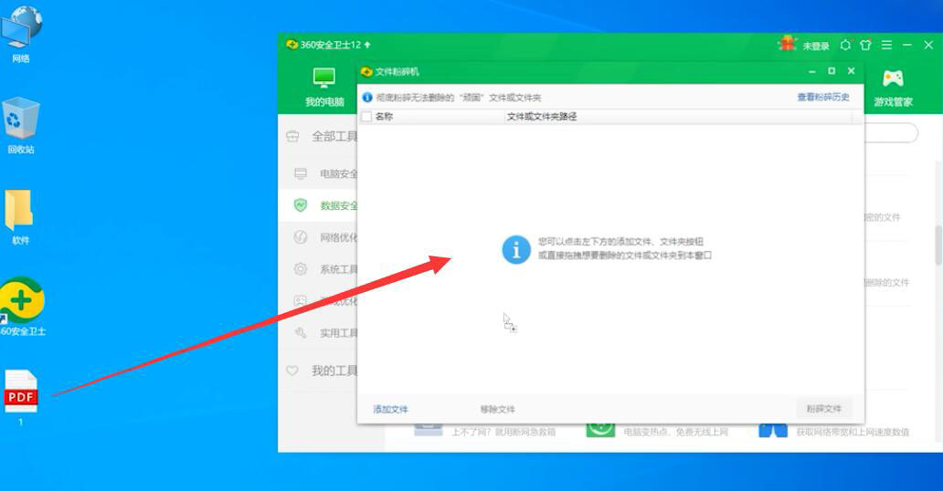Open 获取网络带宽和上网速度数值 tool
This screenshot has width=943, height=491.
tap(834, 431)
